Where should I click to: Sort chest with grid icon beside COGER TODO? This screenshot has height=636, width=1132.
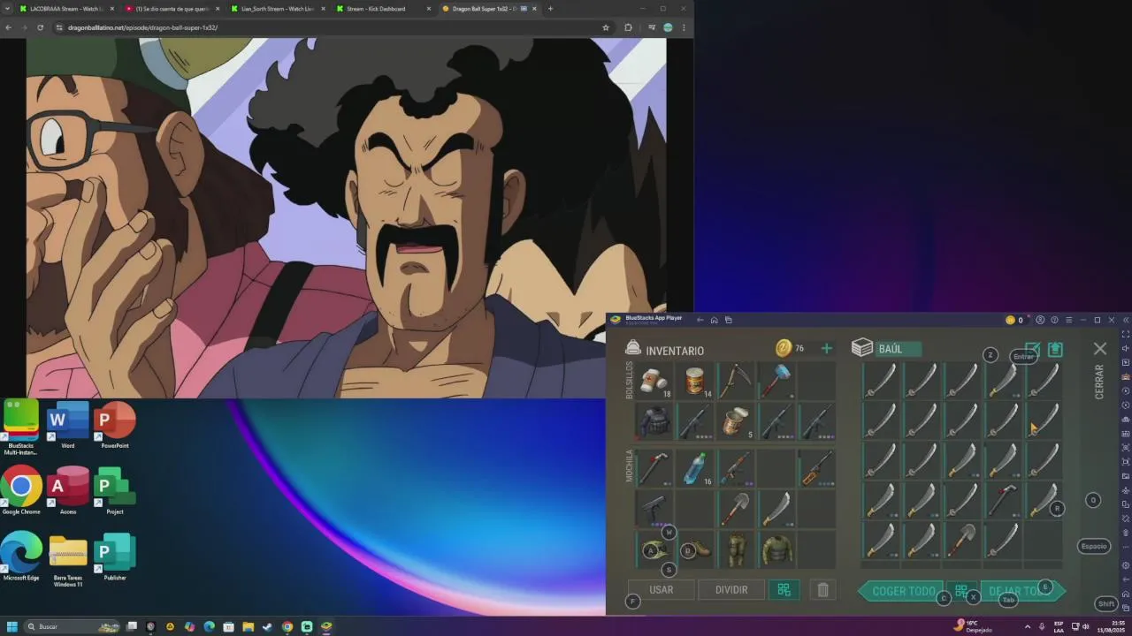click(960, 591)
